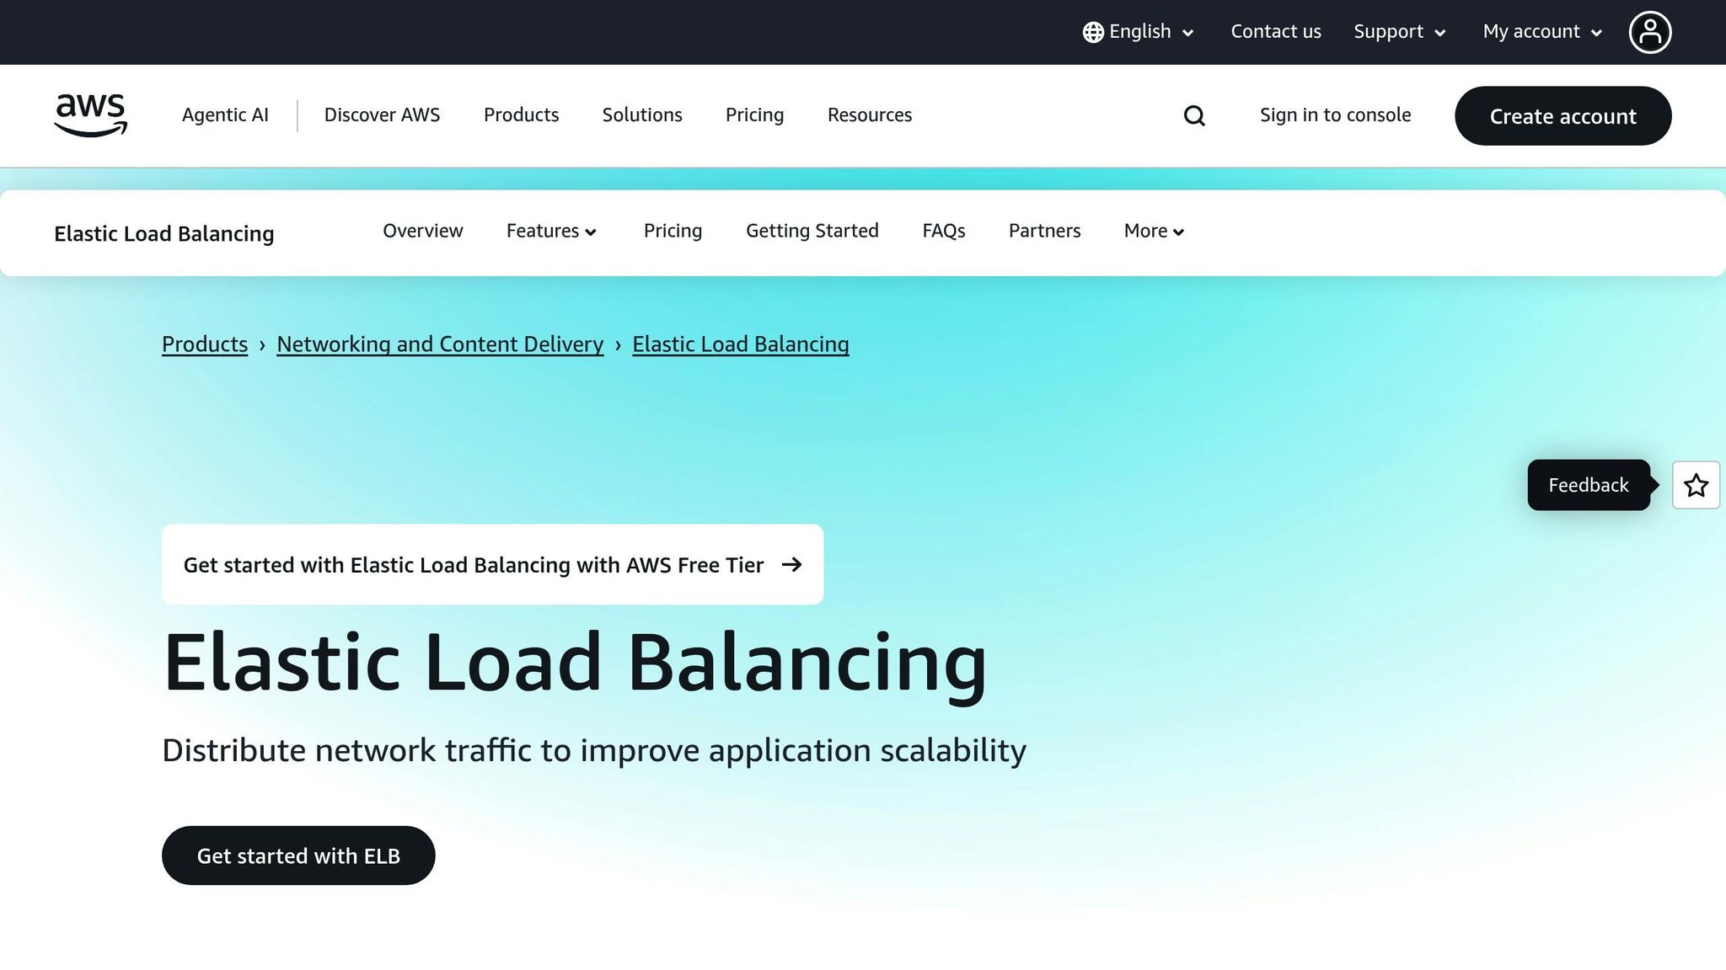Open the Agentic AI menu
The image size is (1726, 970).
[225, 115]
